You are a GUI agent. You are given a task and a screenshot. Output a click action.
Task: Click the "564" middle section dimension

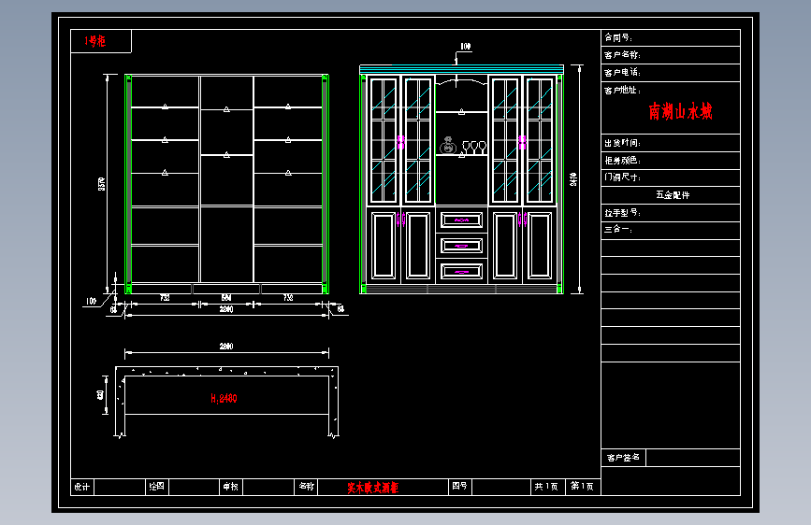[226, 298]
